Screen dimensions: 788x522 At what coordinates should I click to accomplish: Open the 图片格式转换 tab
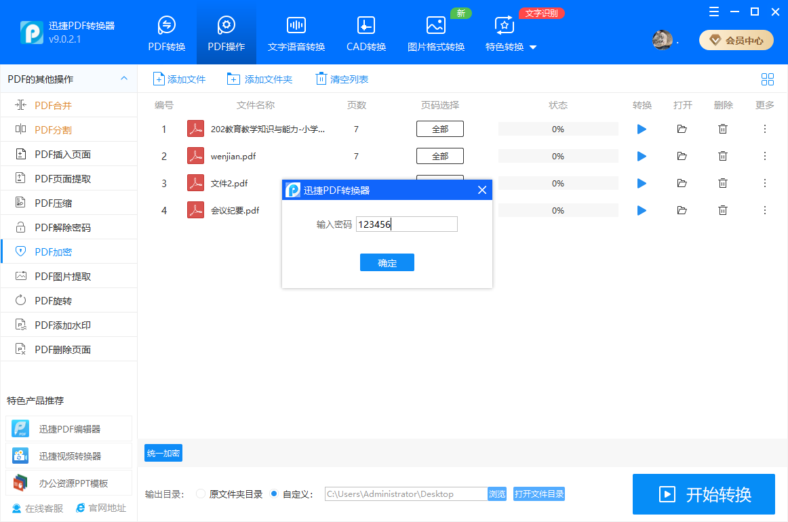436,34
